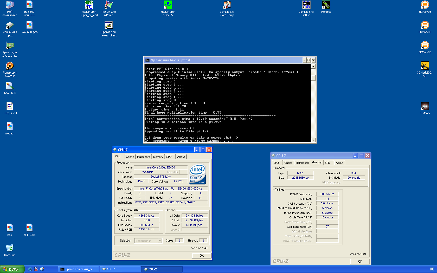Click the console vertical scrollbar thumb

click(313, 78)
